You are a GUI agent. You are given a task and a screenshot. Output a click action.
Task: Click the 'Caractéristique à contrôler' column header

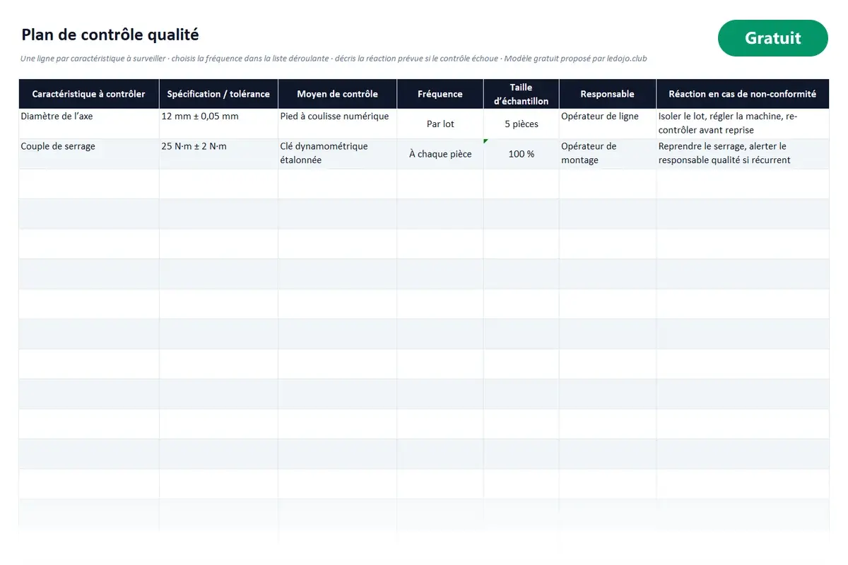coord(89,94)
